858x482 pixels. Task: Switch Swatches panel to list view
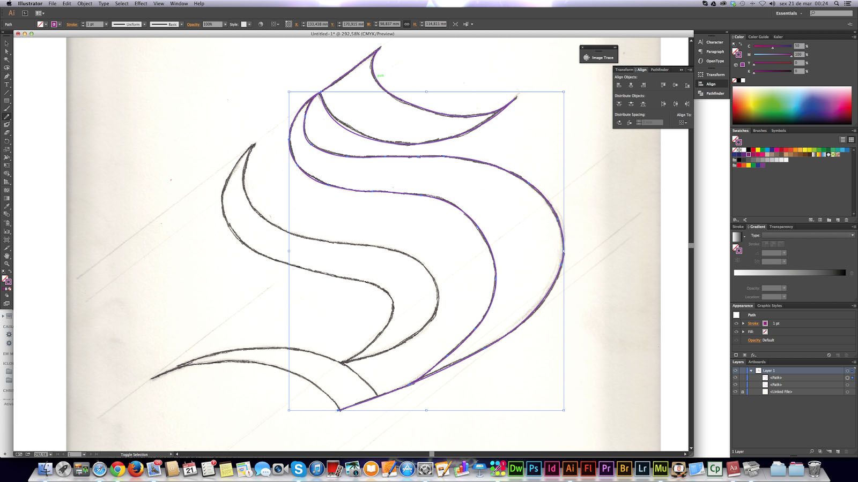pyautogui.click(x=842, y=140)
